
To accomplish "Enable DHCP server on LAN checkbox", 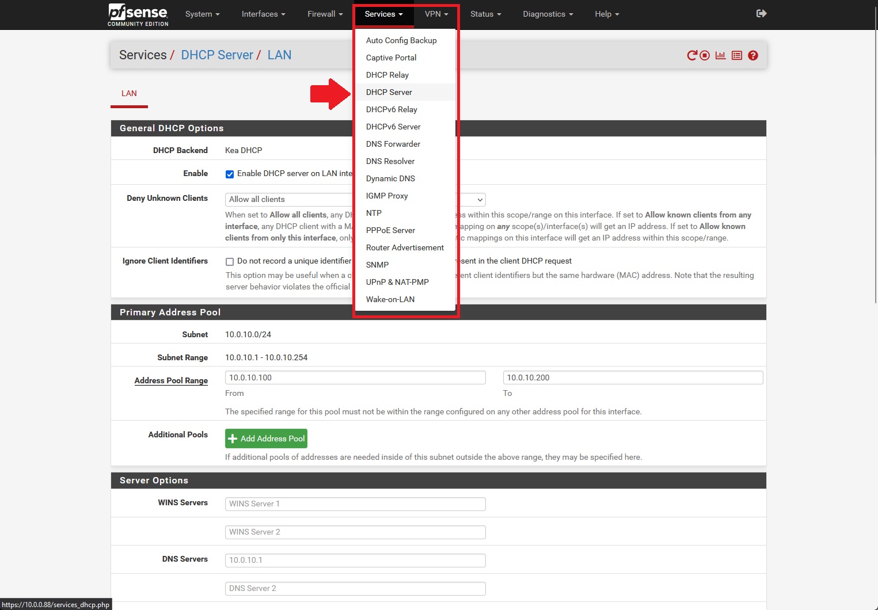I will coord(230,174).
